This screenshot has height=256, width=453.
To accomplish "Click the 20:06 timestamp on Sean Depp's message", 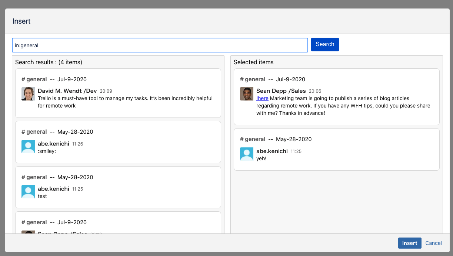I will coord(315,91).
